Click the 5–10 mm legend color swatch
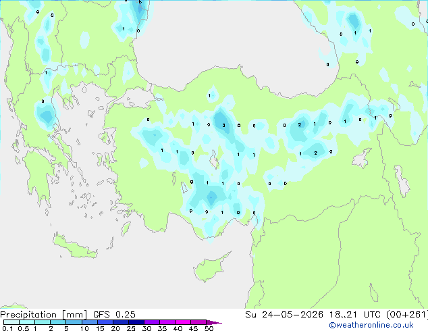The height and width of the screenshot is (331, 428). (74, 322)
